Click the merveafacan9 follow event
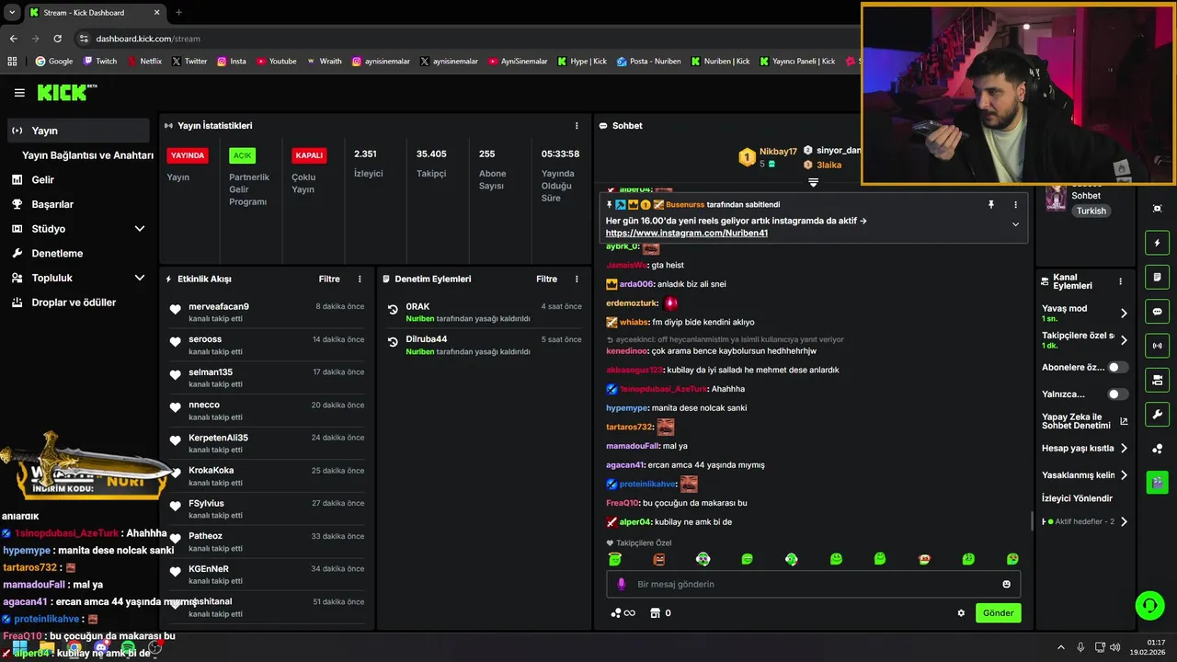The width and height of the screenshot is (1177, 662). point(267,313)
